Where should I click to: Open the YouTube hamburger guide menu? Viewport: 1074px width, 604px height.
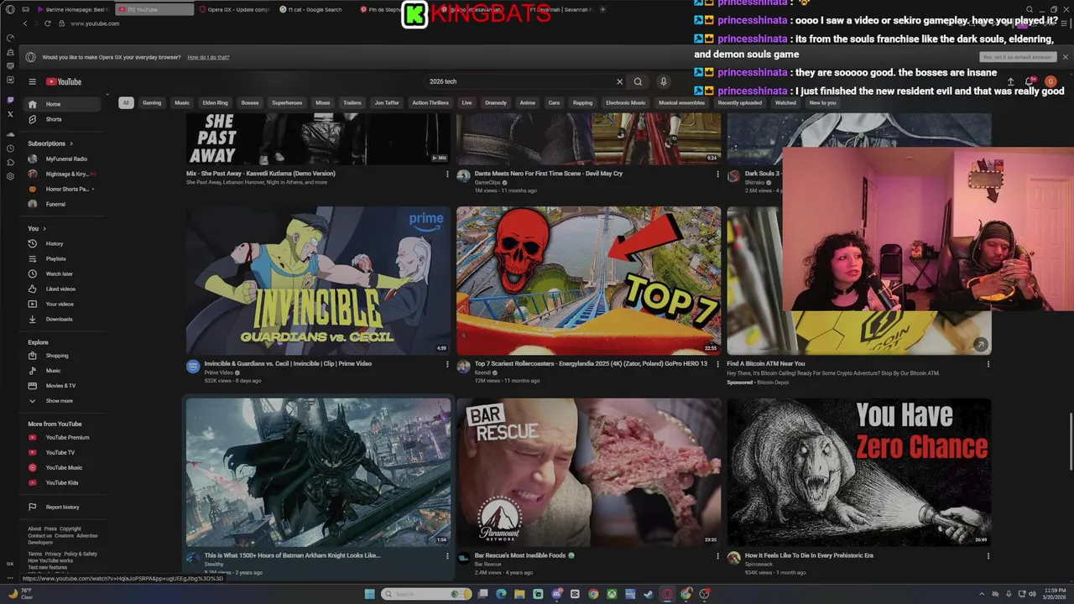[x=32, y=81]
